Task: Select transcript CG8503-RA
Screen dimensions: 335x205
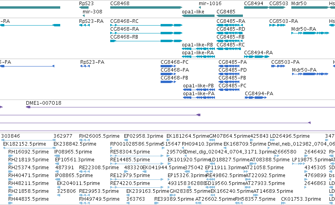Action: tap(283, 21)
